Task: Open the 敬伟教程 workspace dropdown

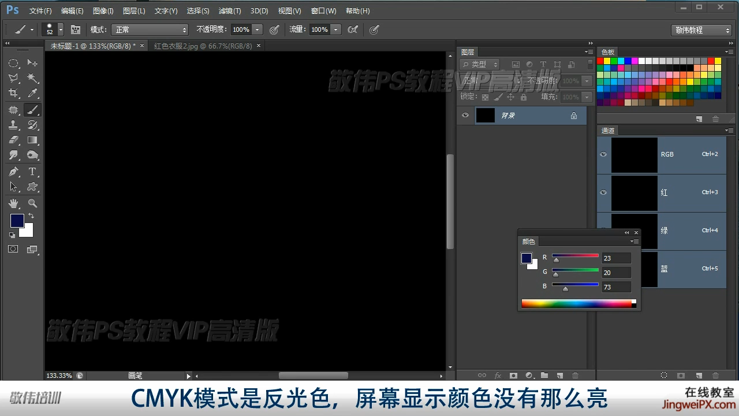Action: click(x=702, y=30)
